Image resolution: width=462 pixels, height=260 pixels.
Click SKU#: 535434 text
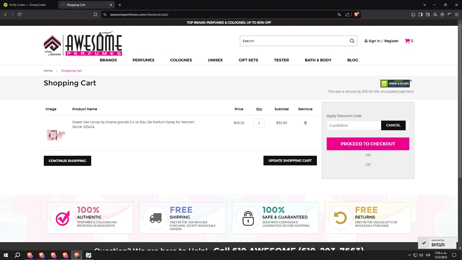coord(83,127)
